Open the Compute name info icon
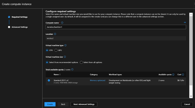Image resolution: width=195 pixels, height=108 pixels. click(62, 23)
